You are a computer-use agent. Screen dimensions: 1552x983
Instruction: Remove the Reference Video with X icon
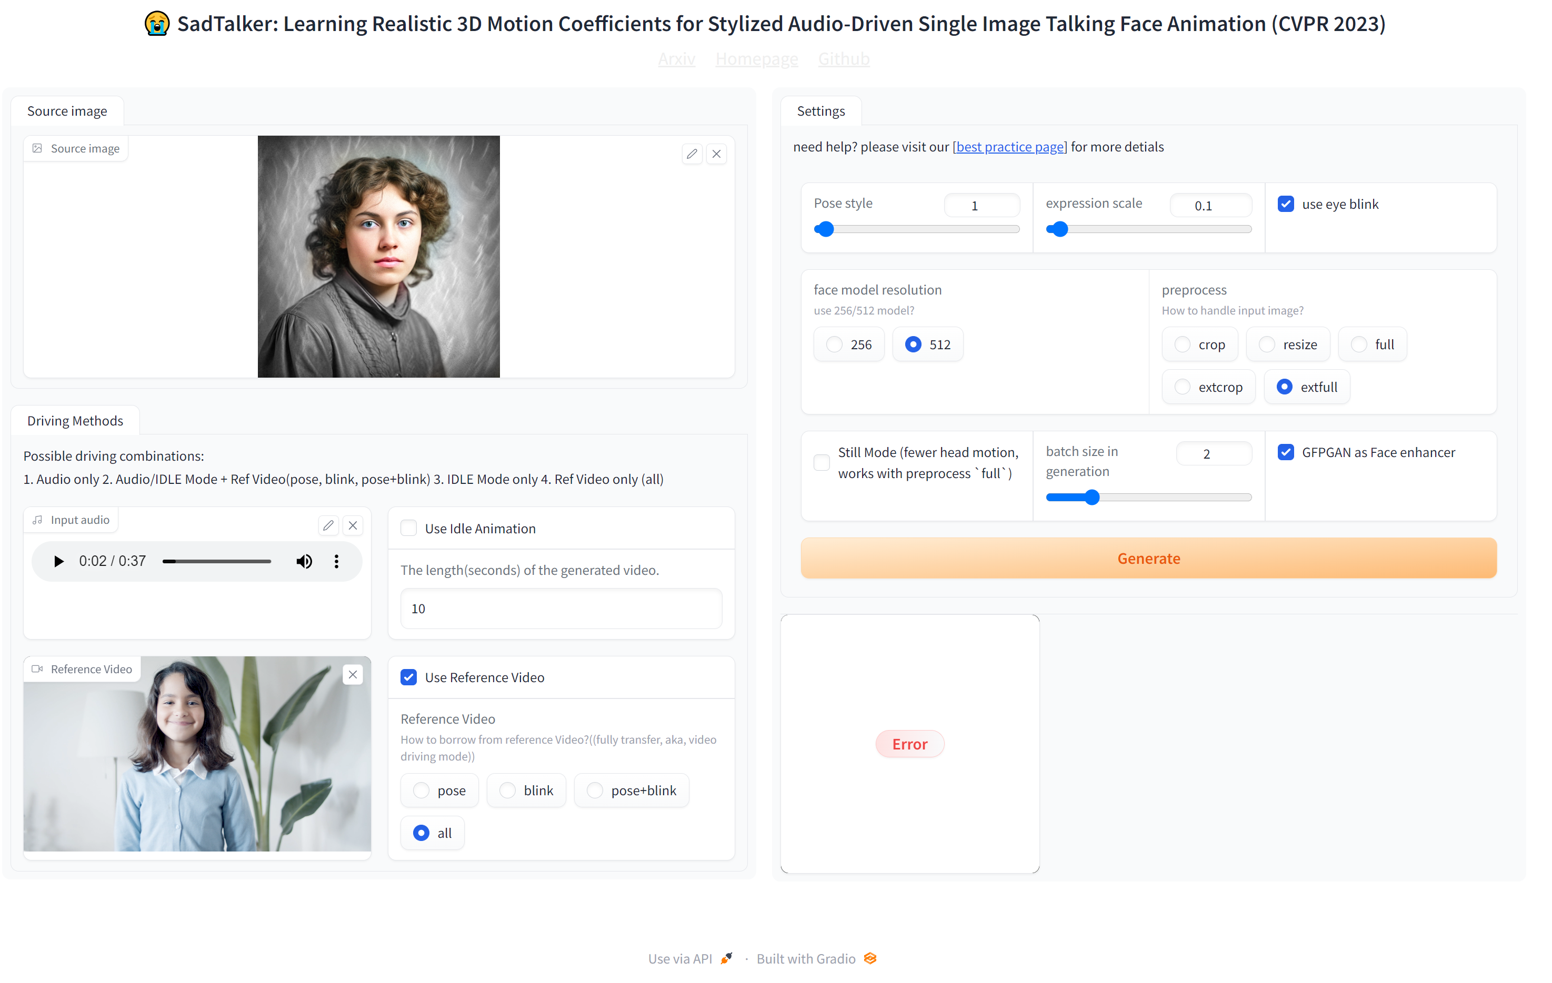(x=353, y=674)
